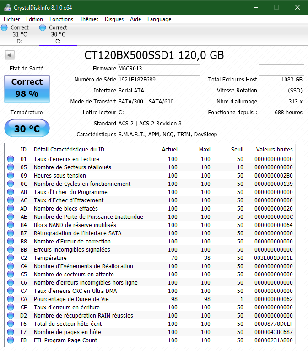This screenshot has width=308, height=351.
Task: Click the Caractéristiques field with S.M.A.R.T.
Action: [x=211, y=134]
